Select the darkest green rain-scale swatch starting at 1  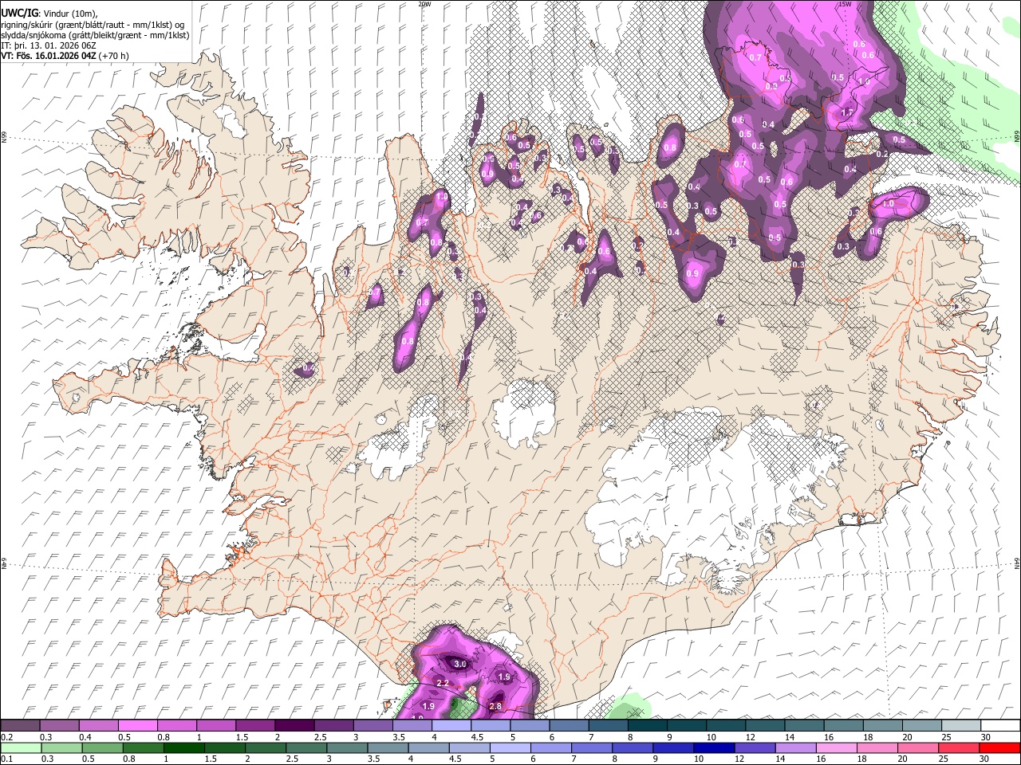tap(183, 748)
